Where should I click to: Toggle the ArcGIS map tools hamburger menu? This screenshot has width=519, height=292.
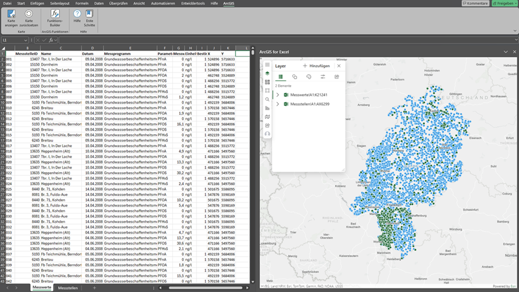268,65
